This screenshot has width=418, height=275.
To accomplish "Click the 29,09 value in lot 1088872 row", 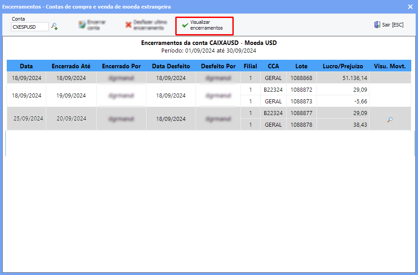I will (360, 90).
